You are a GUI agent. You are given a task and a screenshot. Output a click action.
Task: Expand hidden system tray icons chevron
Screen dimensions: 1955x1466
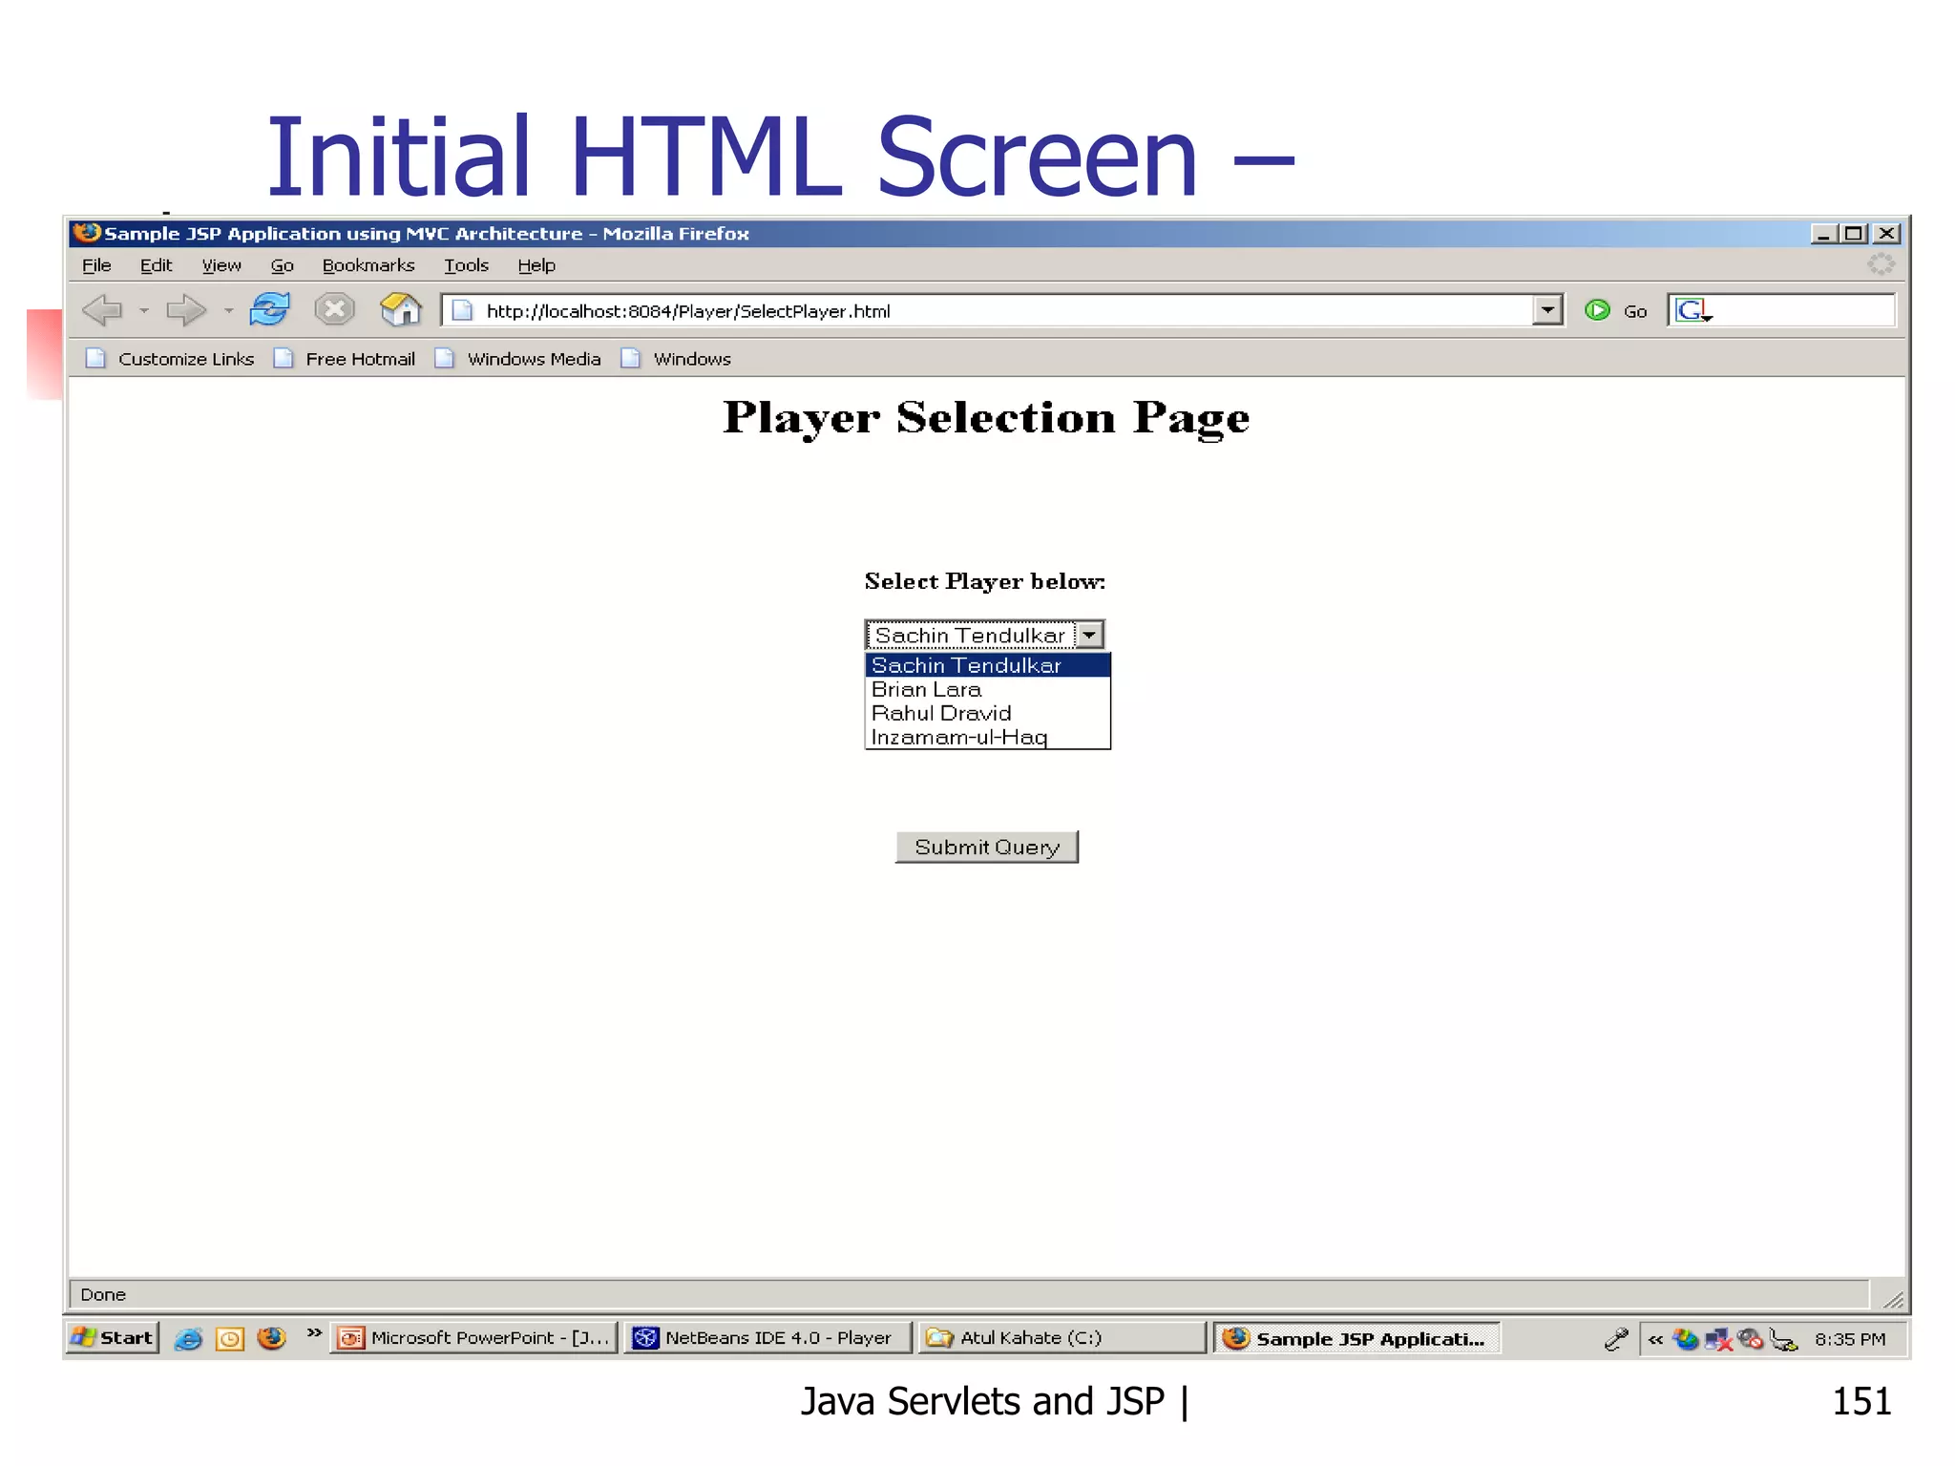(x=1655, y=1340)
